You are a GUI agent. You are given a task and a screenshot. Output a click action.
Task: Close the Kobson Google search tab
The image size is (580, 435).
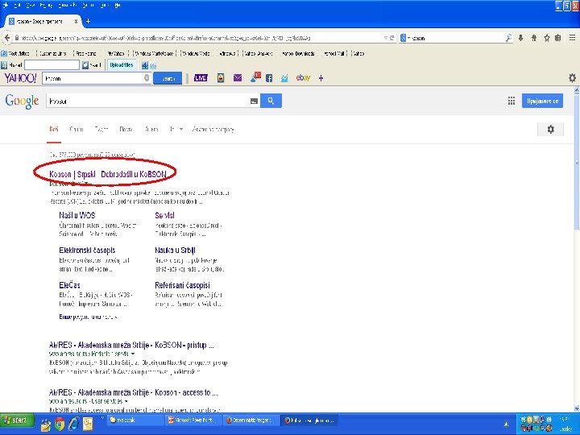pos(76,22)
